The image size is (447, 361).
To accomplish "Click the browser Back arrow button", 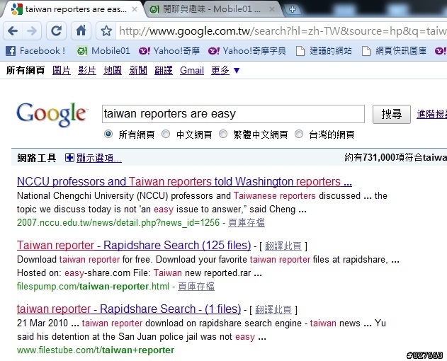I will coord(13,30).
